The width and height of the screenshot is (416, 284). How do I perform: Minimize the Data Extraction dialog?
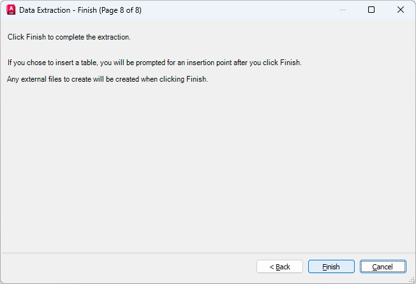tap(343, 10)
